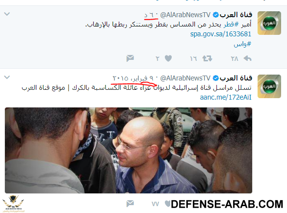The height and width of the screenshot is (213, 287).
Task: Click envelope icon below the photo tweet
Action: click(x=130, y=204)
